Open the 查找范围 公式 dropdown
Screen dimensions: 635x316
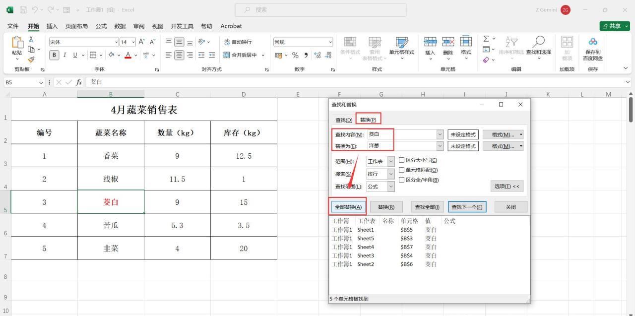(391, 186)
